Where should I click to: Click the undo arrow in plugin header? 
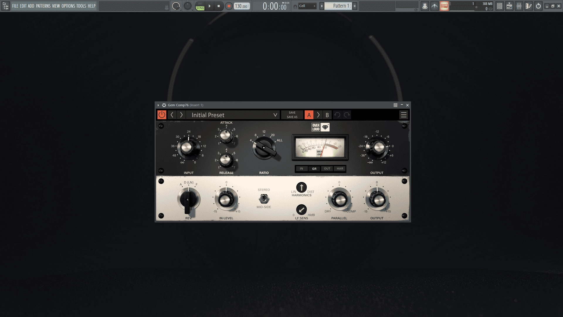click(x=337, y=115)
